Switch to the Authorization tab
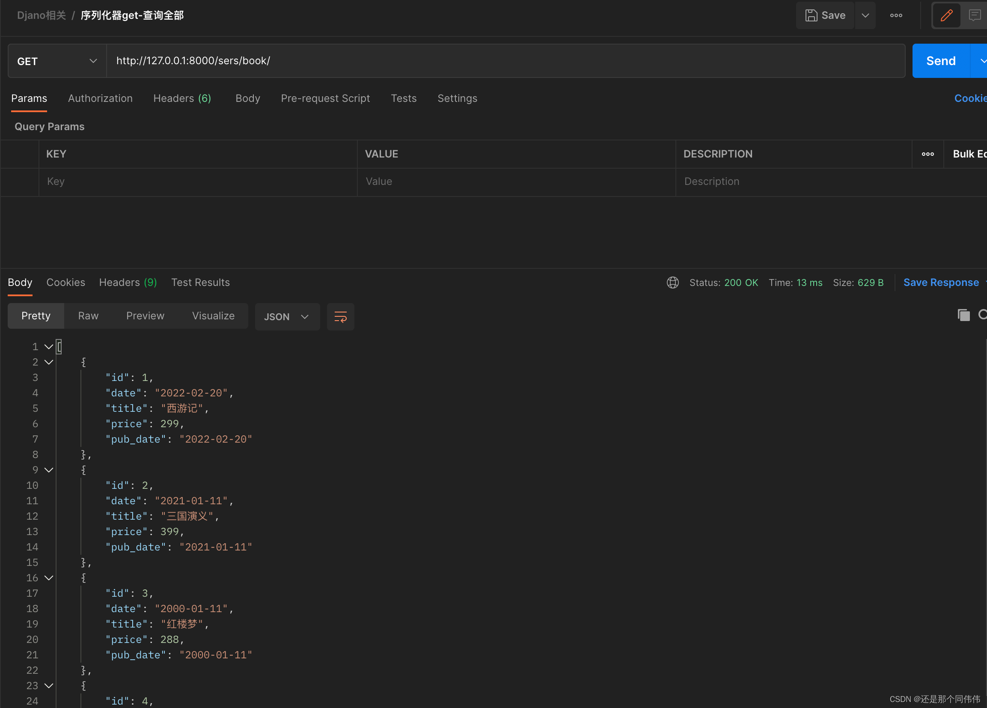 coord(100,98)
